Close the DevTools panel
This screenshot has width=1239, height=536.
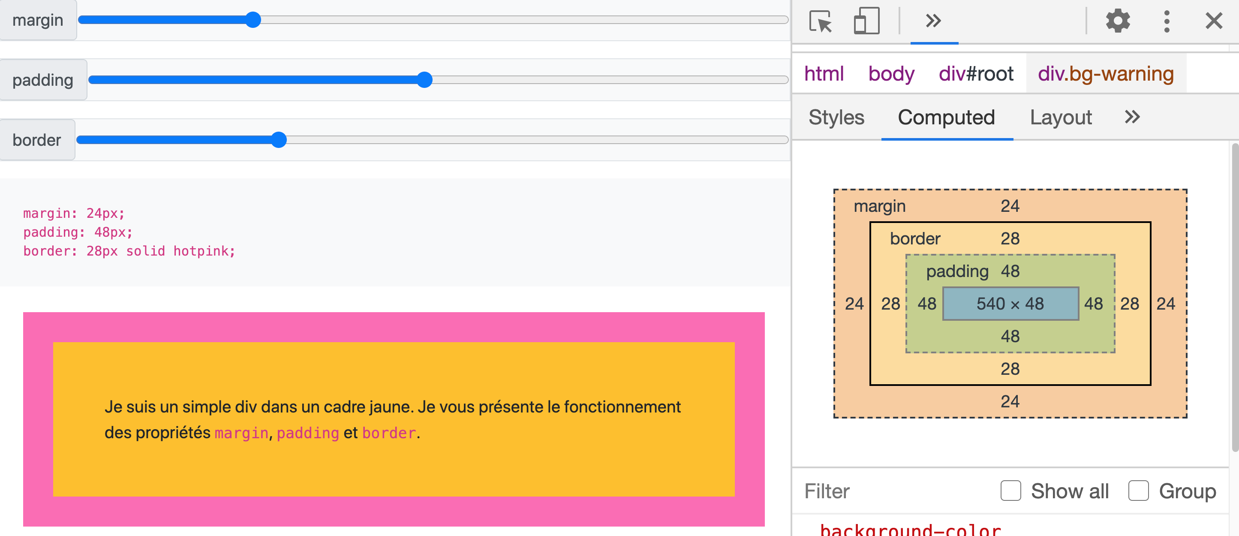pos(1214,21)
